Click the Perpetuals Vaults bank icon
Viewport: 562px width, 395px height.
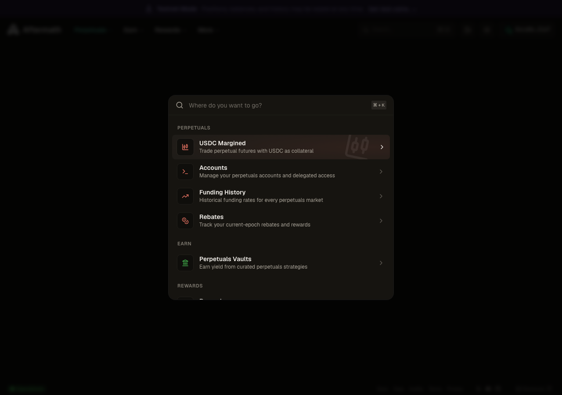(x=185, y=263)
